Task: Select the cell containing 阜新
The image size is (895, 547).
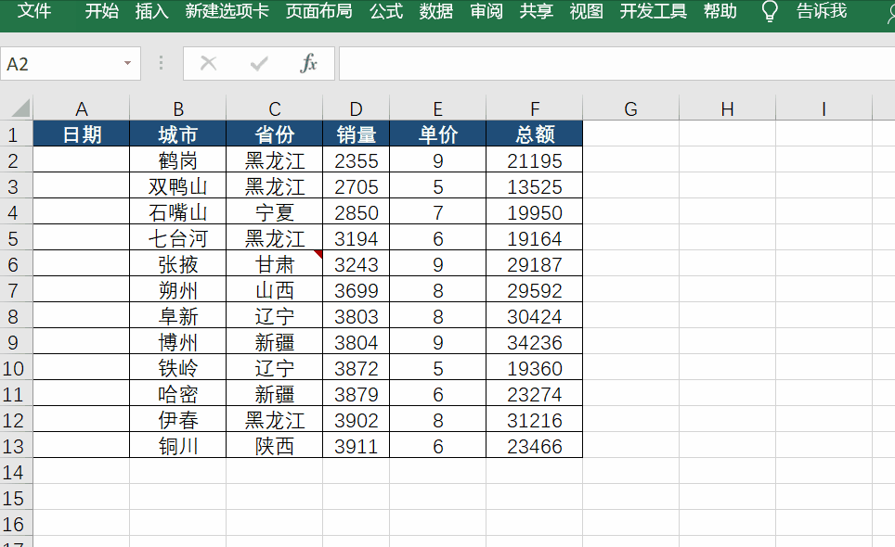Action: point(178,316)
